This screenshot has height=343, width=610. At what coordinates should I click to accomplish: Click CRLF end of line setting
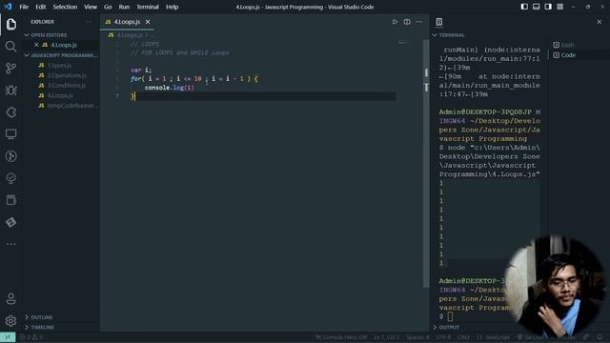point(463,337)
